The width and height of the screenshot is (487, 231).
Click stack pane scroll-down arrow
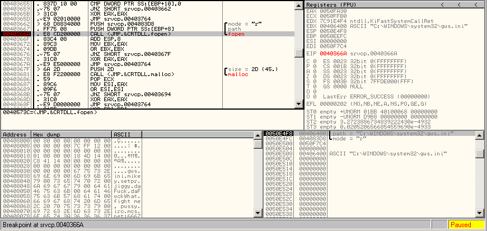[479, 214]
